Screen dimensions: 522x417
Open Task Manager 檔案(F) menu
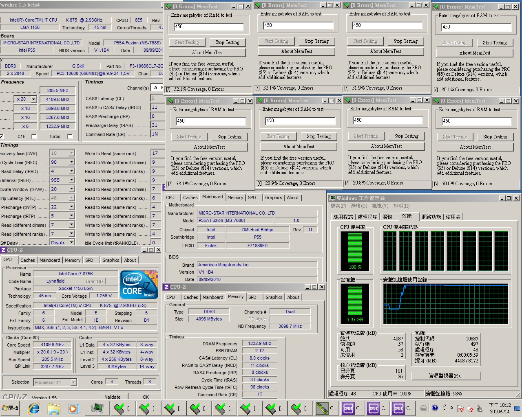[x=338, y=206]
